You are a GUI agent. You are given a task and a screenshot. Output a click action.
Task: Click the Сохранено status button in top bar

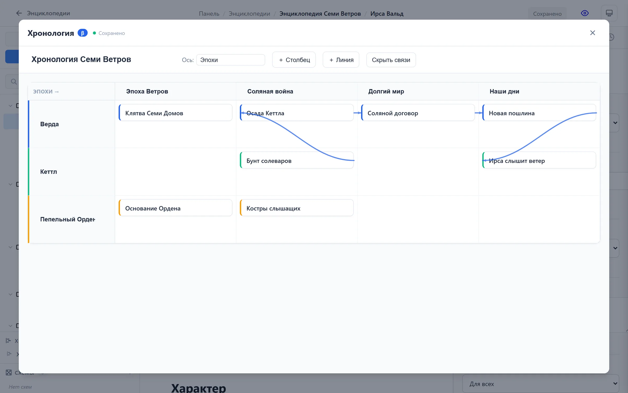(547, 14)
